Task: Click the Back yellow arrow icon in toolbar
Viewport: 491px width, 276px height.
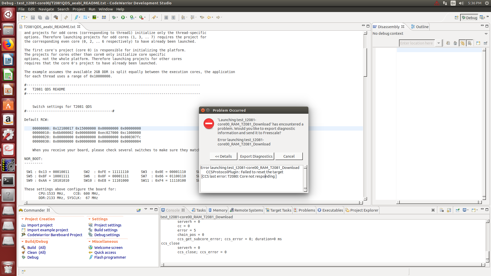Action: 209,17
